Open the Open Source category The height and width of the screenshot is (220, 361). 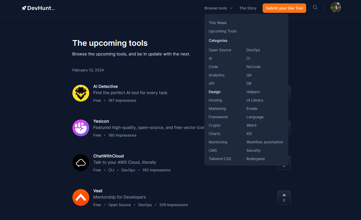point(220,50)
